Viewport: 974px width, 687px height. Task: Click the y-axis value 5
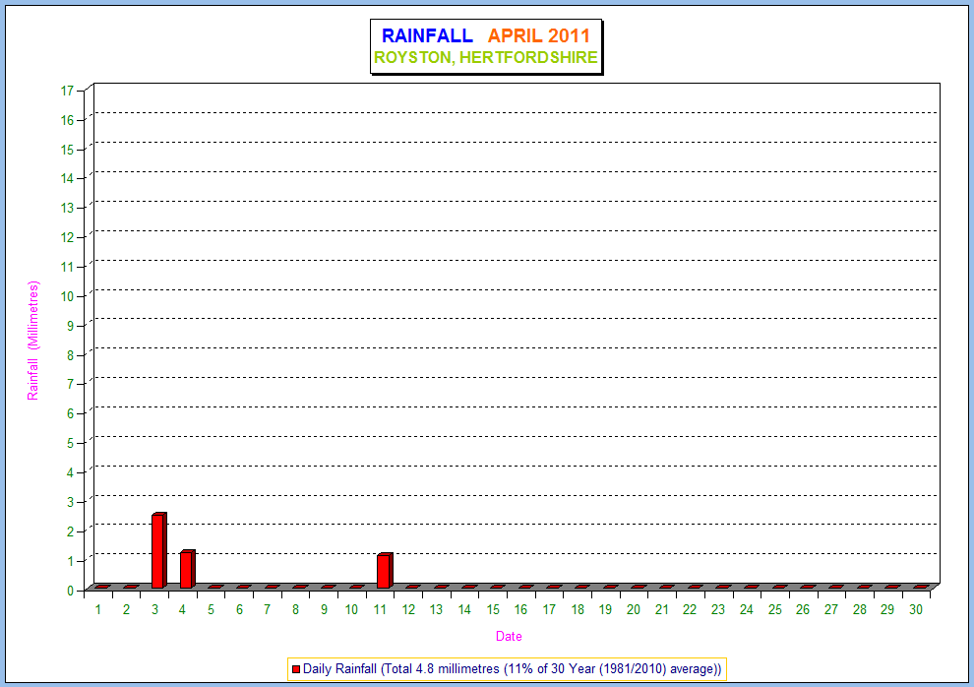pos(71,443)
